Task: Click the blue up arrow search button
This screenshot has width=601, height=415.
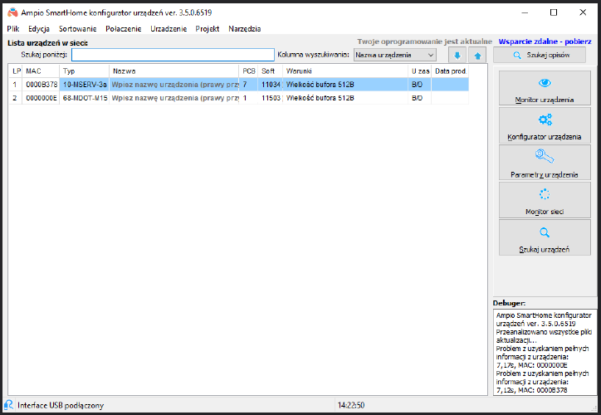Action: [477, 56]
